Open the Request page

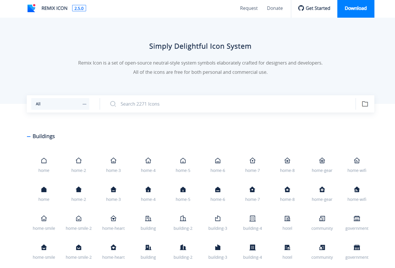(x=249, y=8)
